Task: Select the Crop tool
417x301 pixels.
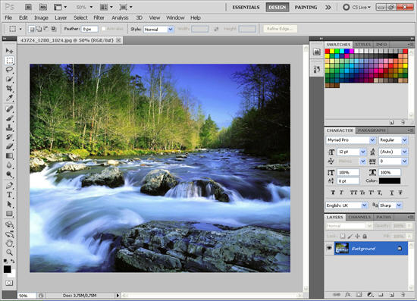Action: pos(9,89)
